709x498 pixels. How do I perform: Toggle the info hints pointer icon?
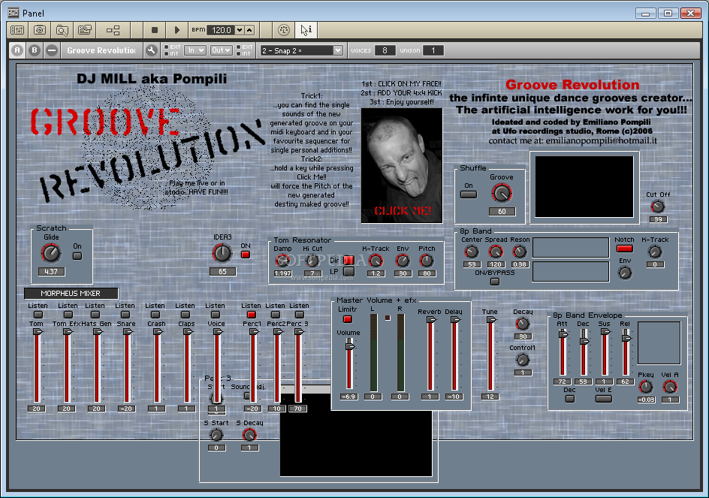[x=306, y=30]
